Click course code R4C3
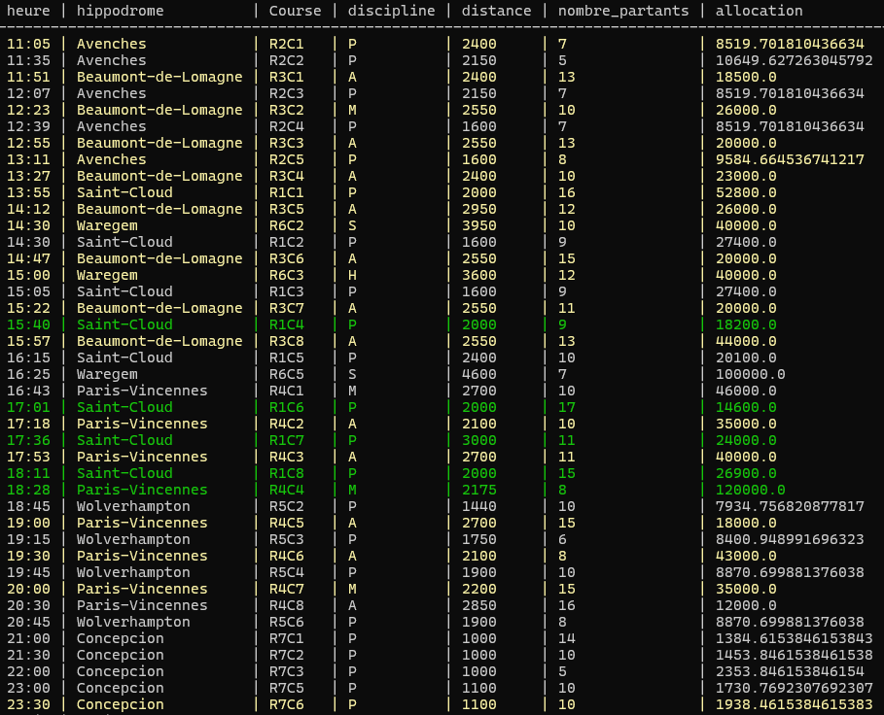 [x=286, y=457]
